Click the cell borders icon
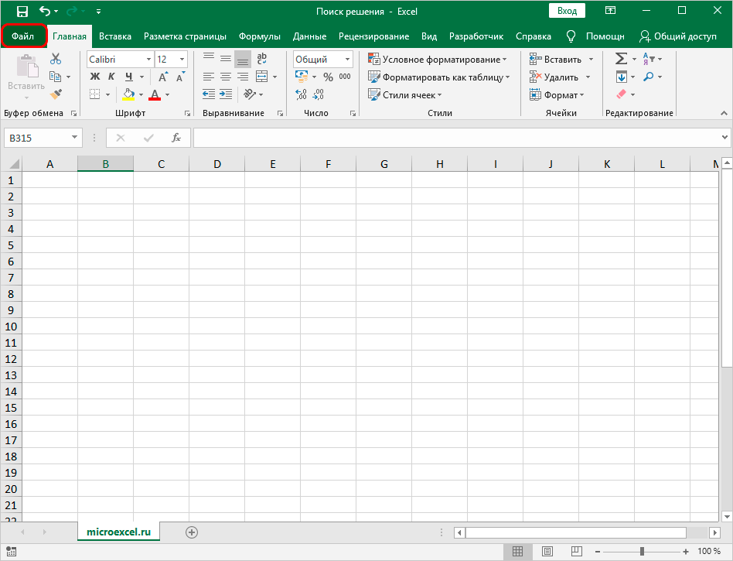The image size is (733, 561). [x=95, y=94]
